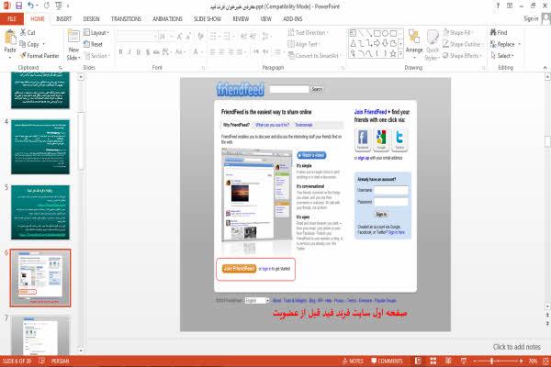Switch to Reading view in status bar

pos(448,361)
